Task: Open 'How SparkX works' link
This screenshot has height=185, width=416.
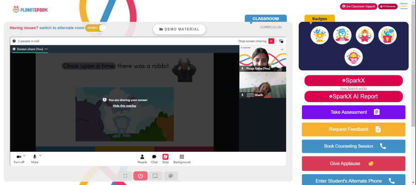Action: click(x=353, y=88)
